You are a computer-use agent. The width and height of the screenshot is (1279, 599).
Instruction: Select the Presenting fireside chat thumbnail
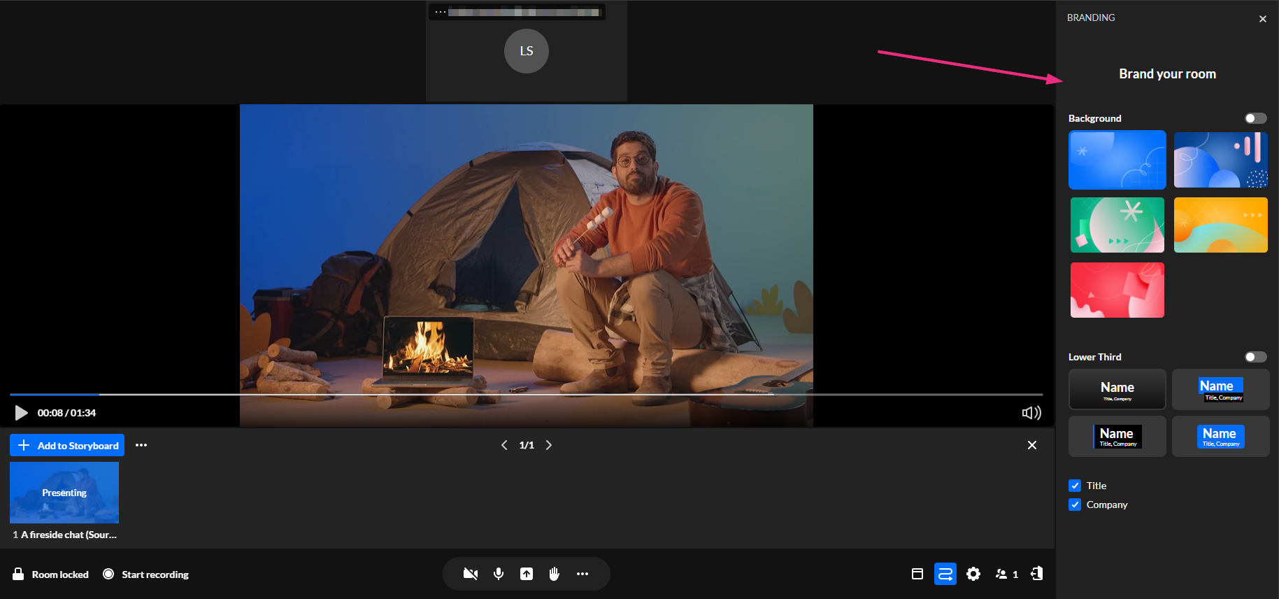(64, 493)
